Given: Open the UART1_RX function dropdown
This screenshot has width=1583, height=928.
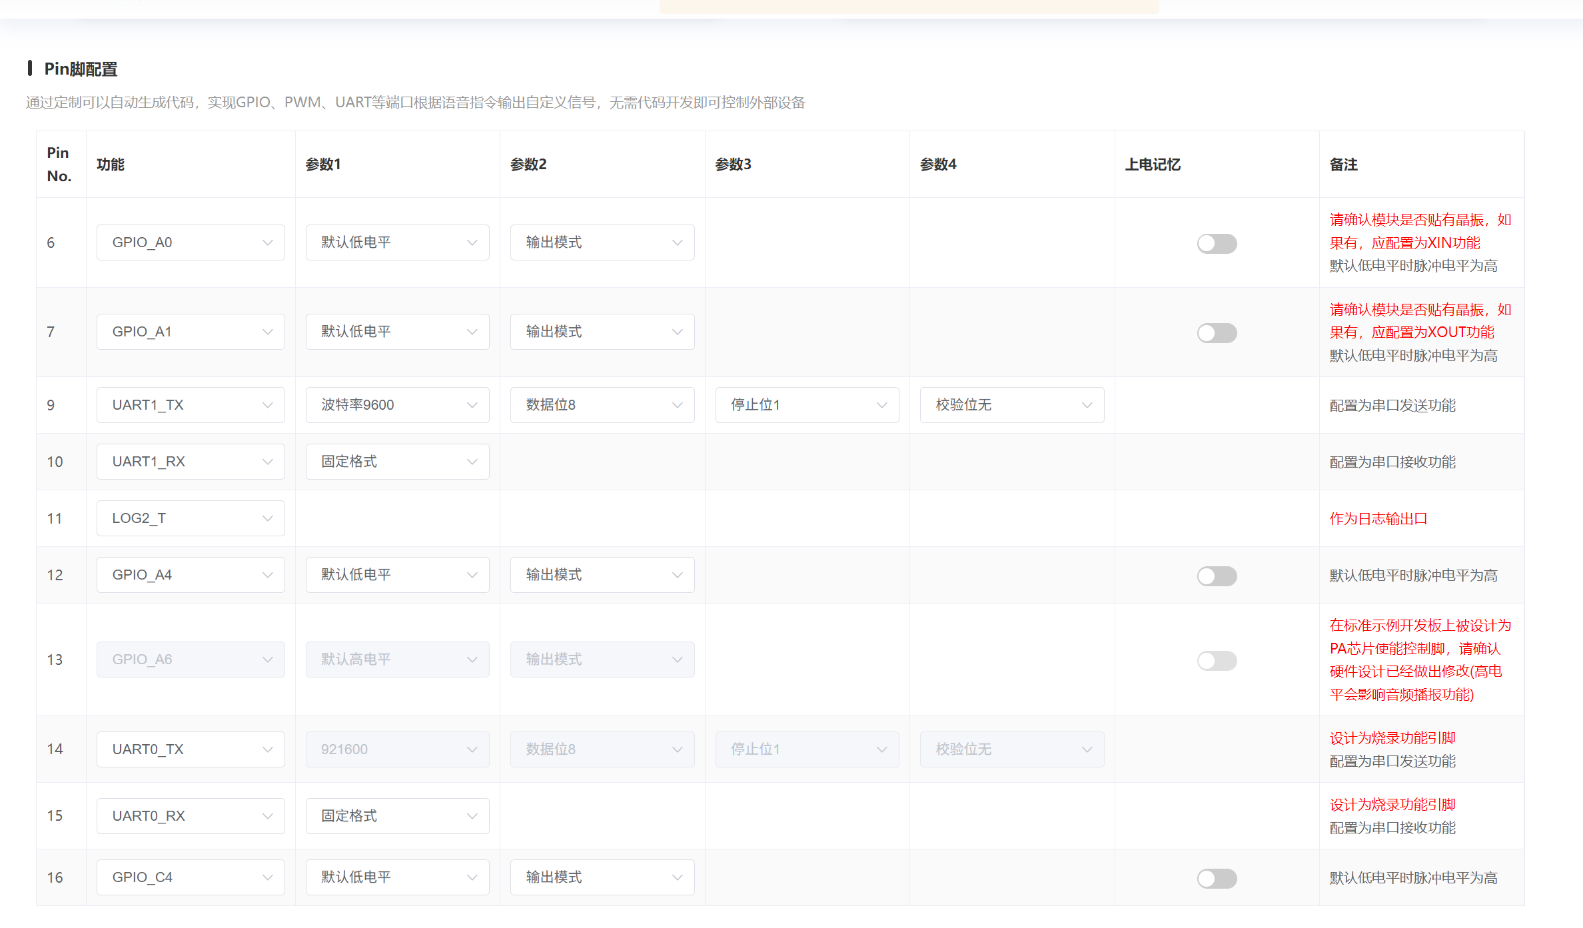Looking at the screenshot, I should click(191, 462).
